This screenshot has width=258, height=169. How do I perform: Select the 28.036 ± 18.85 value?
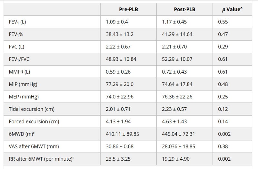coord(179,147)
